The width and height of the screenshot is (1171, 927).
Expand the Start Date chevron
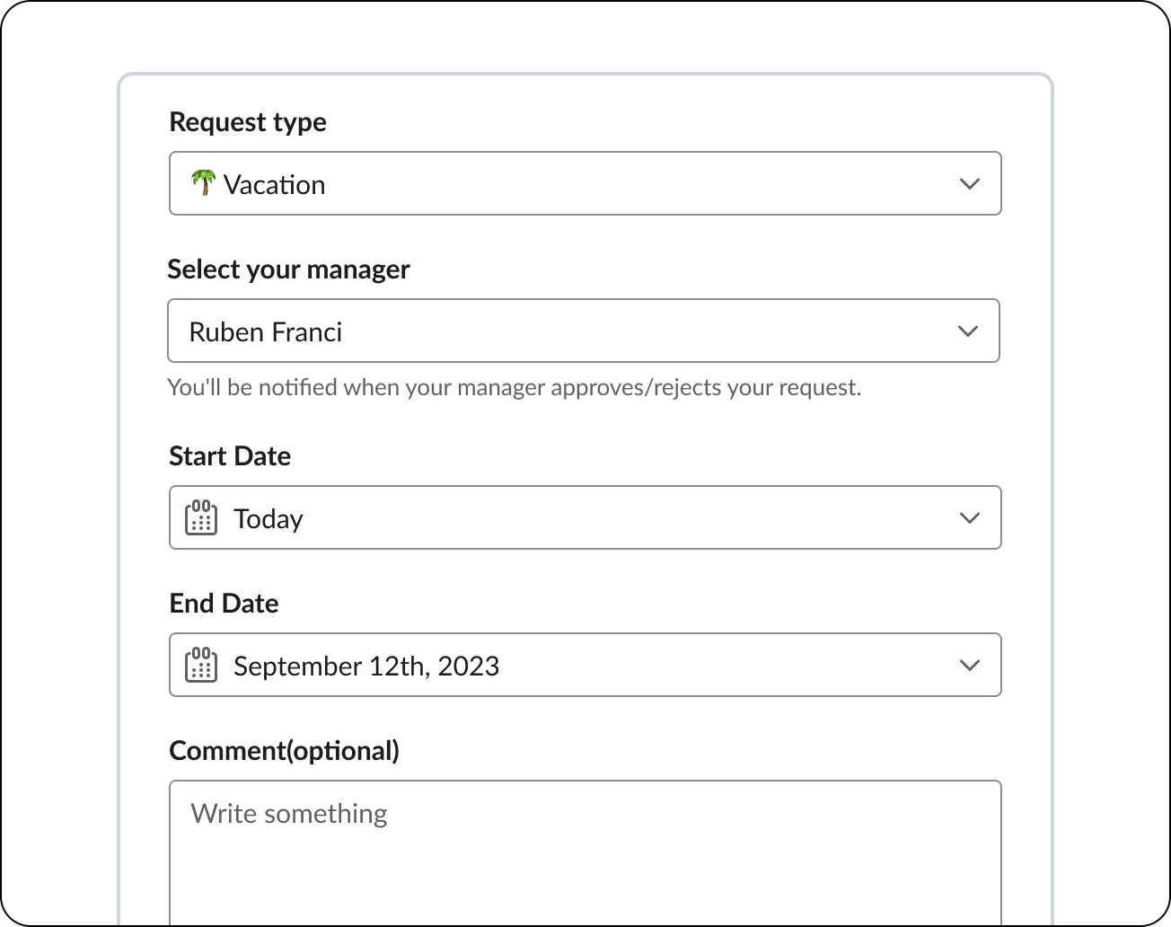point(969,518)
